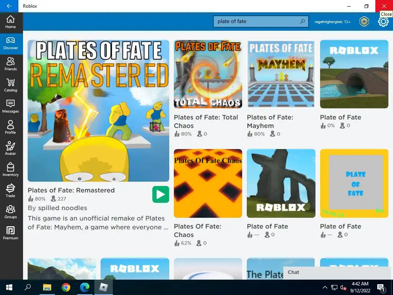This screenshot has height=295, width=393.
Task: Click the 'Plates of Fate: Remastered' title
Action: click(71, 191)
